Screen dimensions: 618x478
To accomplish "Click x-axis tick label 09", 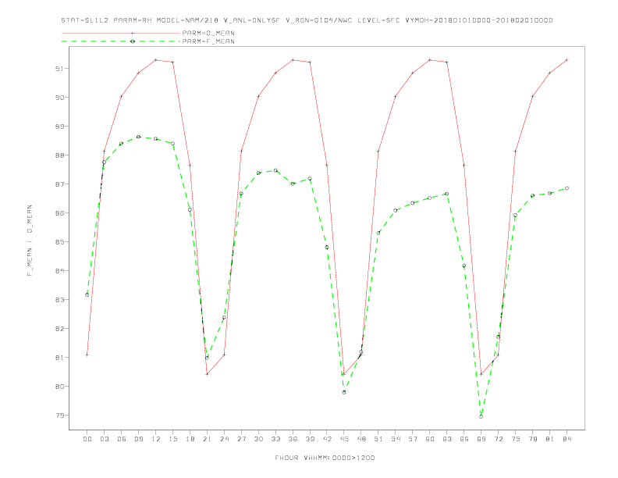I will (138, 439).
